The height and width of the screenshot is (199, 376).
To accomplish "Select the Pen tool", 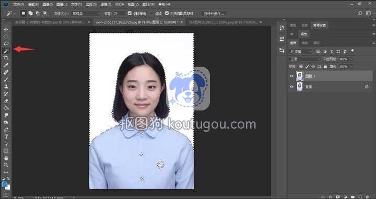I will (6, 129).
